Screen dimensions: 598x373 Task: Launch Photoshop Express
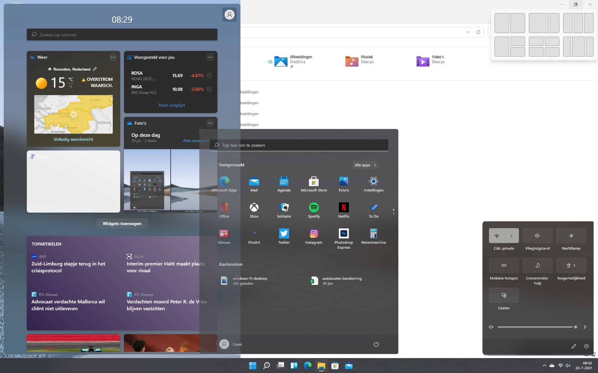click(344, 239)
